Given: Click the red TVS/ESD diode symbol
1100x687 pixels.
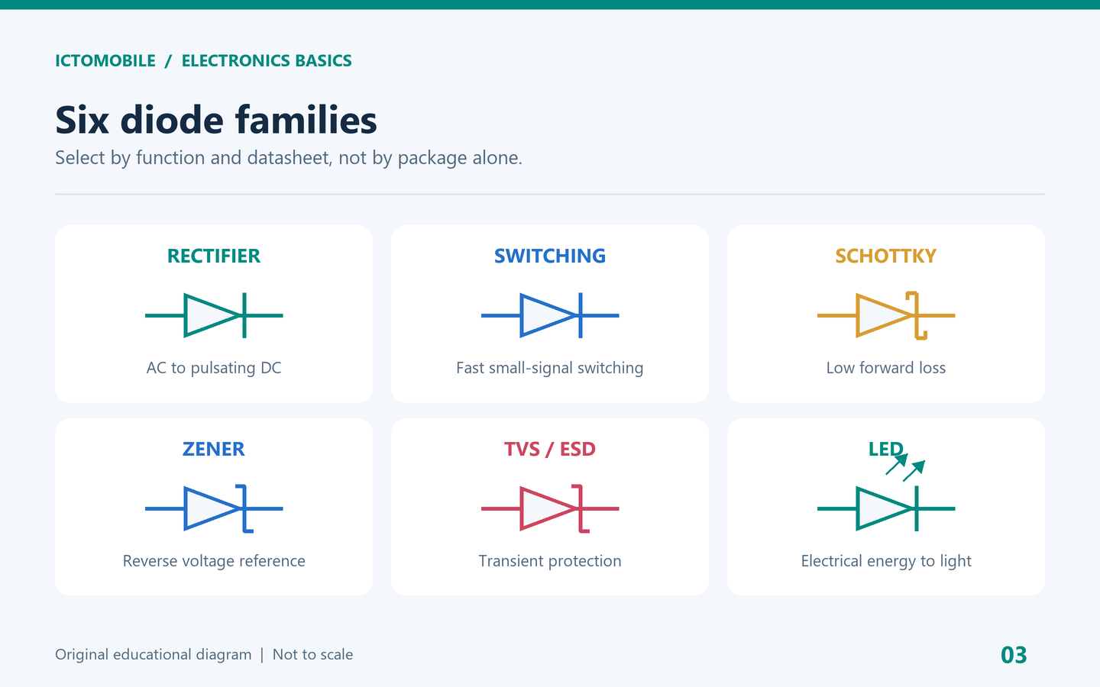Looking at the screenshot, I should 550,508.
